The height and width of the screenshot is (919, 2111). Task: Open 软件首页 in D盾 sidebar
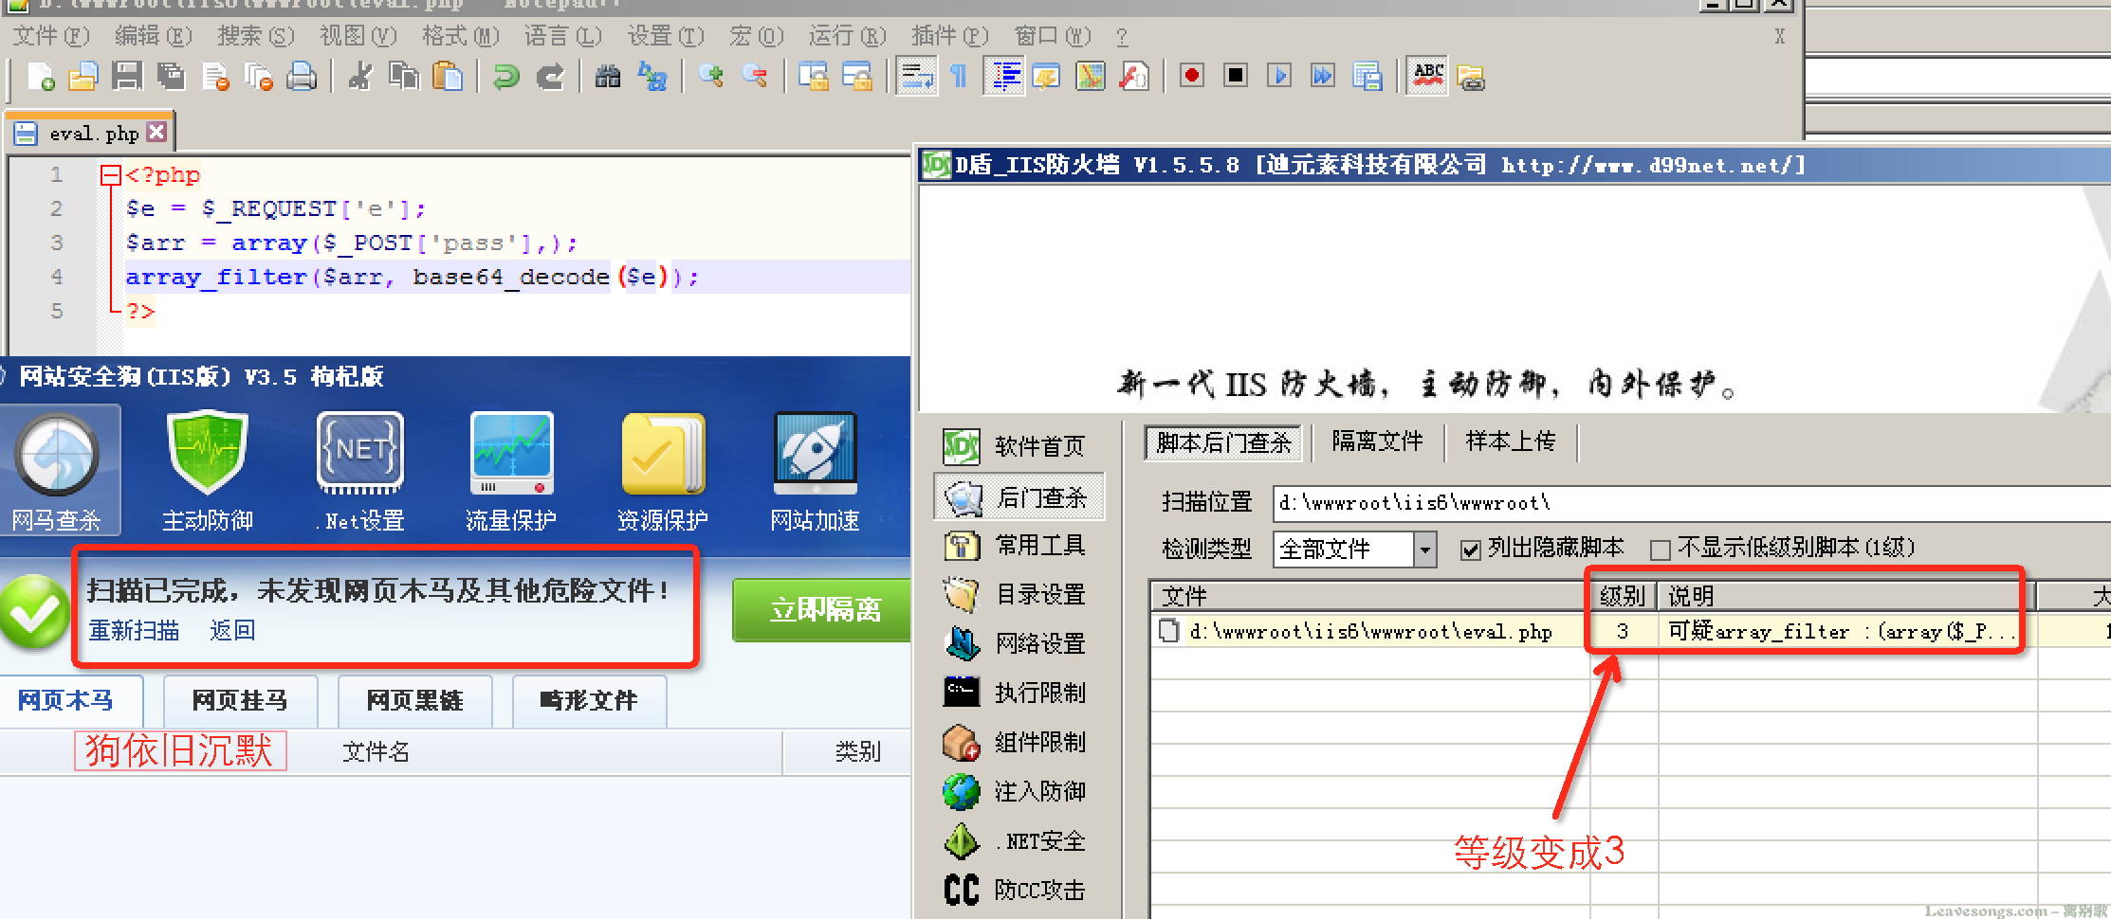pyautogui.click(x=1019, y=446)
